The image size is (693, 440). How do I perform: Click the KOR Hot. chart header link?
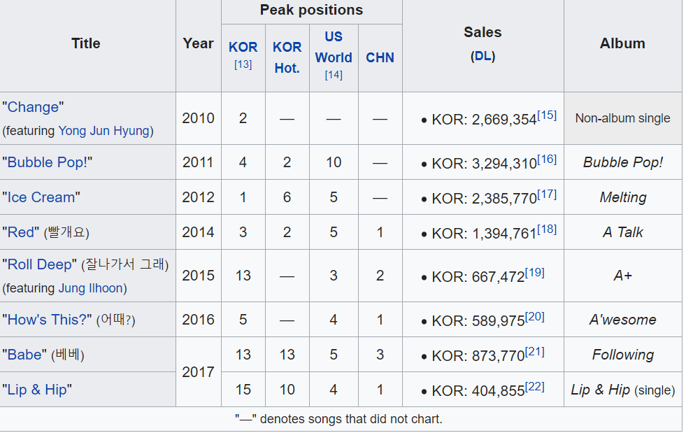click(x=287, y=57)
